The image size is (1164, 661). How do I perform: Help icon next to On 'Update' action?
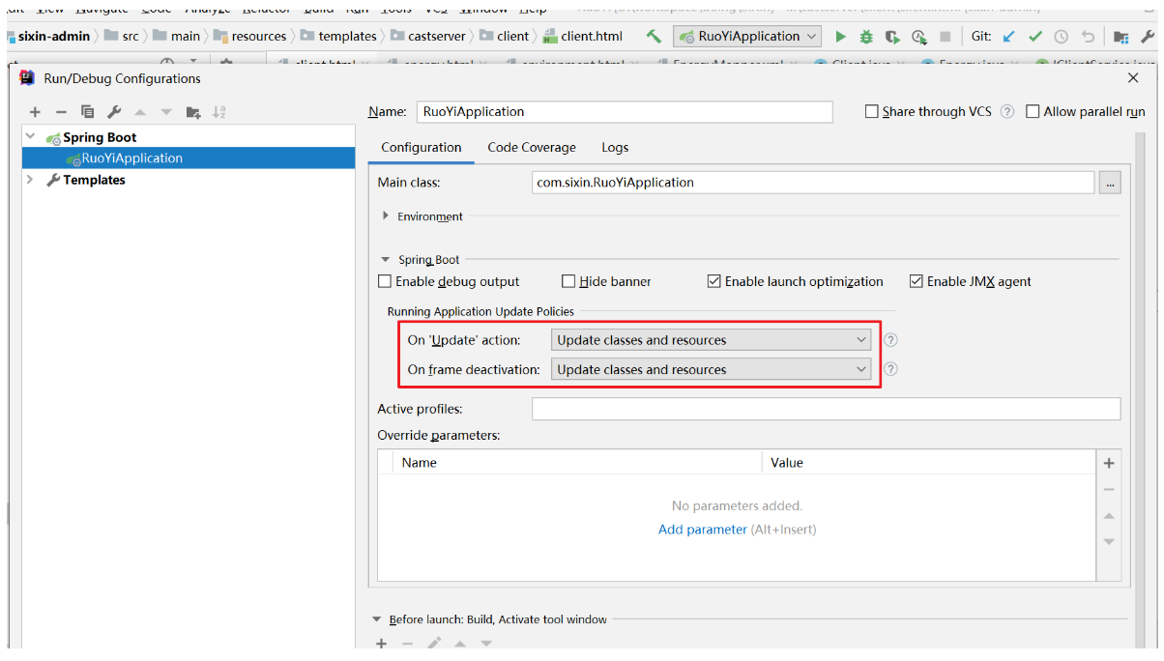[891, 340]
